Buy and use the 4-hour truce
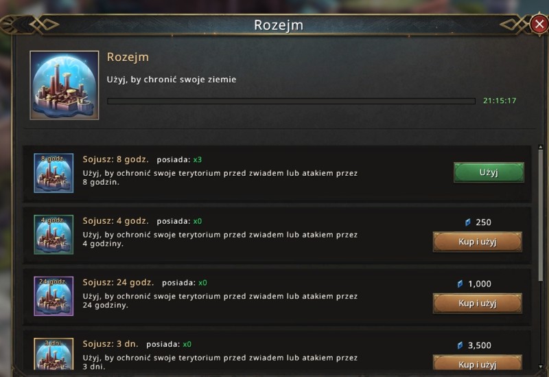 coord(478,242)
